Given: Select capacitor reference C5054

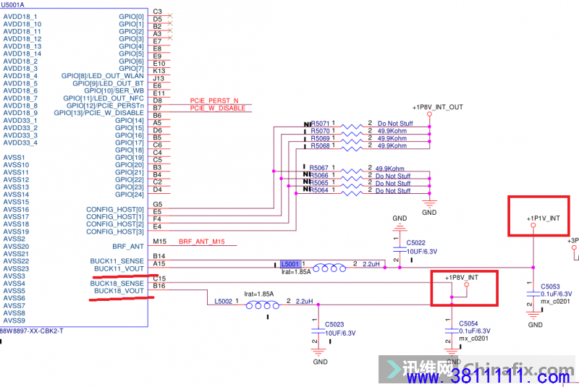Looking at the screenshot, I should [x=468, y=323].
